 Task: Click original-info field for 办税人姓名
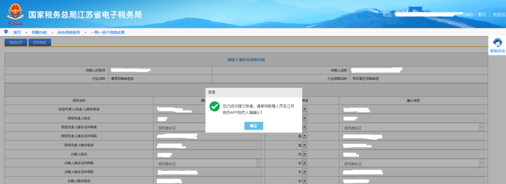coord(208,155)
